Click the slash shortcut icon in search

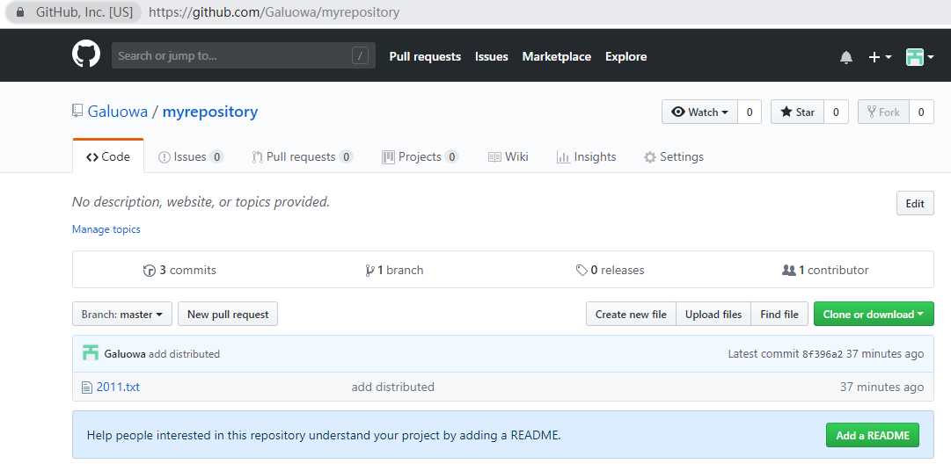click(x=360, y=55)
